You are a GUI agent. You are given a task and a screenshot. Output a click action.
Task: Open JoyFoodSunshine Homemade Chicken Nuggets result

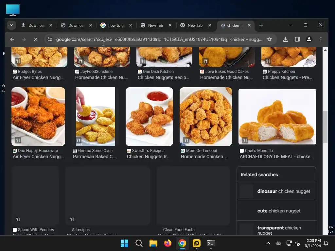[101, 77]
